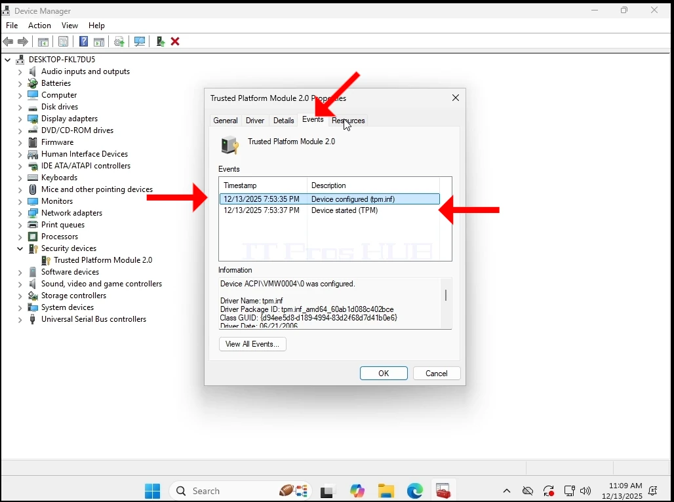Click the View All Events button
674x502 pixels.
[x=252, y=344]
